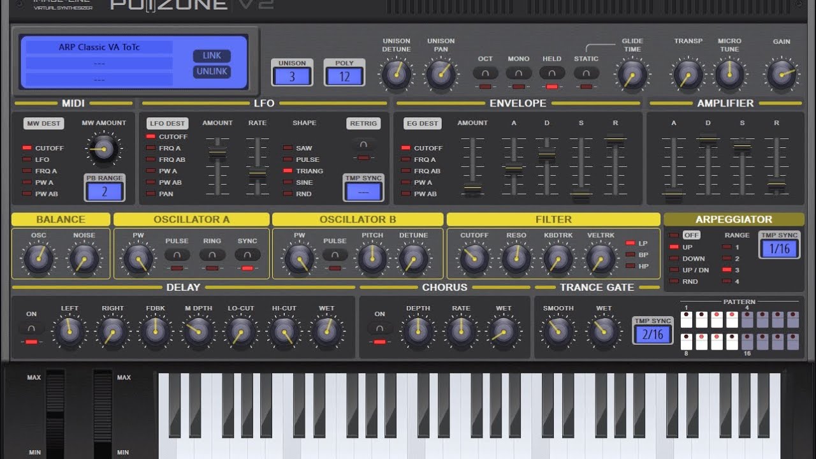Click the Delay FDBK knob
816x459 pixels.
coord(155,332)
